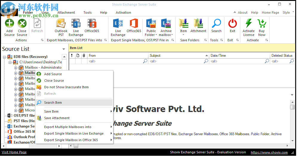Sort items by the From column
The width and height of the screenshot is (297, 156).
click(x=118, y=56)
